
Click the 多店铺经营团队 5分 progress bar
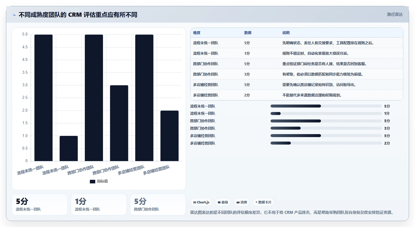point(326,136)
